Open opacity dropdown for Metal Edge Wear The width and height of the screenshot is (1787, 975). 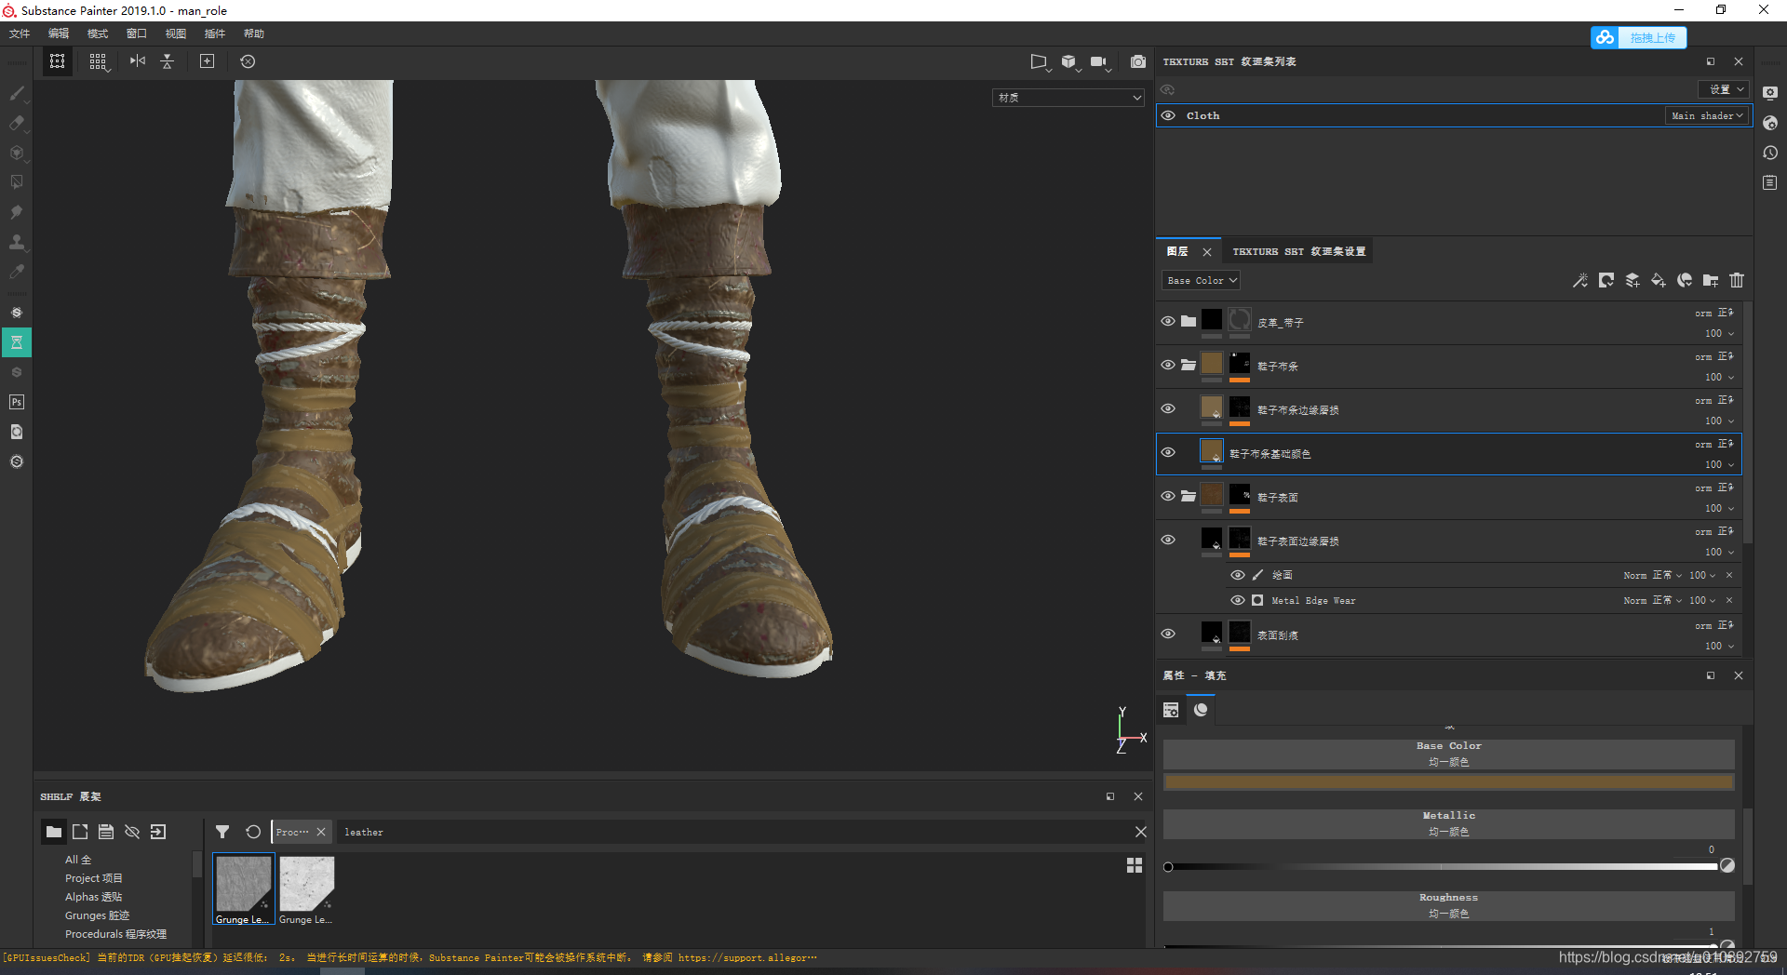point(1702,600)
